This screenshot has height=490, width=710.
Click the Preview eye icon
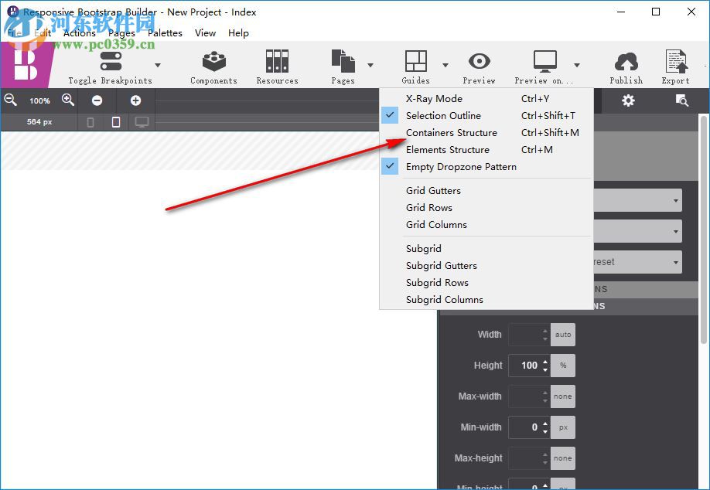tap(479, 61)
